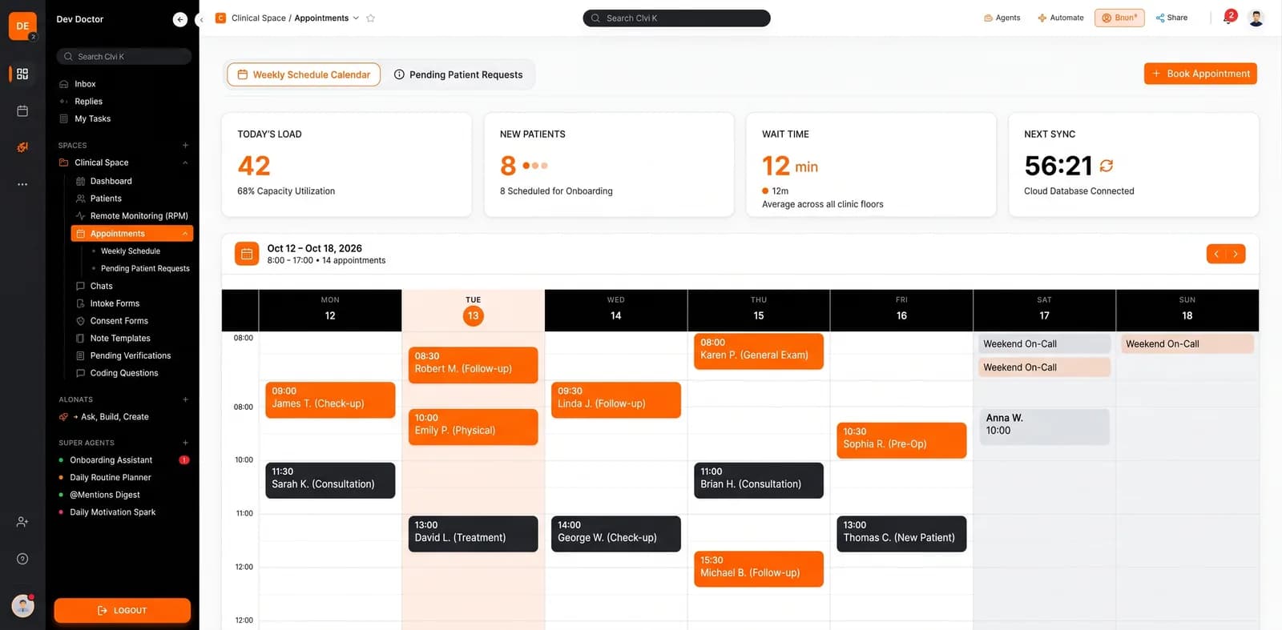1282x630 pixels.
Task: Open the help question mark icon
Action: [22, 559]
